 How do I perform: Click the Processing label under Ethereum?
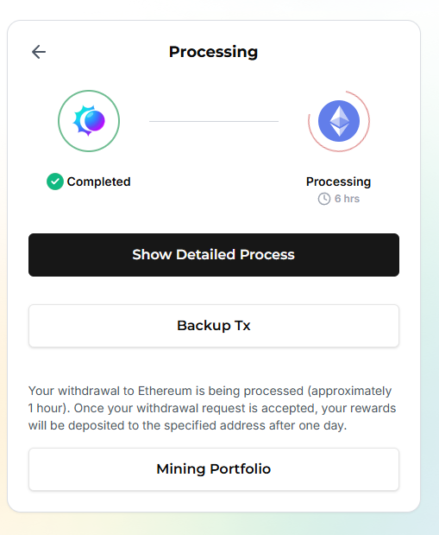[339, 182]
